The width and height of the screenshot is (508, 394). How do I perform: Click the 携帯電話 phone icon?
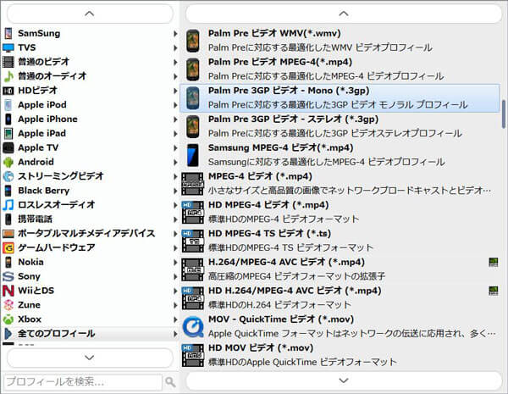point(8,219)
